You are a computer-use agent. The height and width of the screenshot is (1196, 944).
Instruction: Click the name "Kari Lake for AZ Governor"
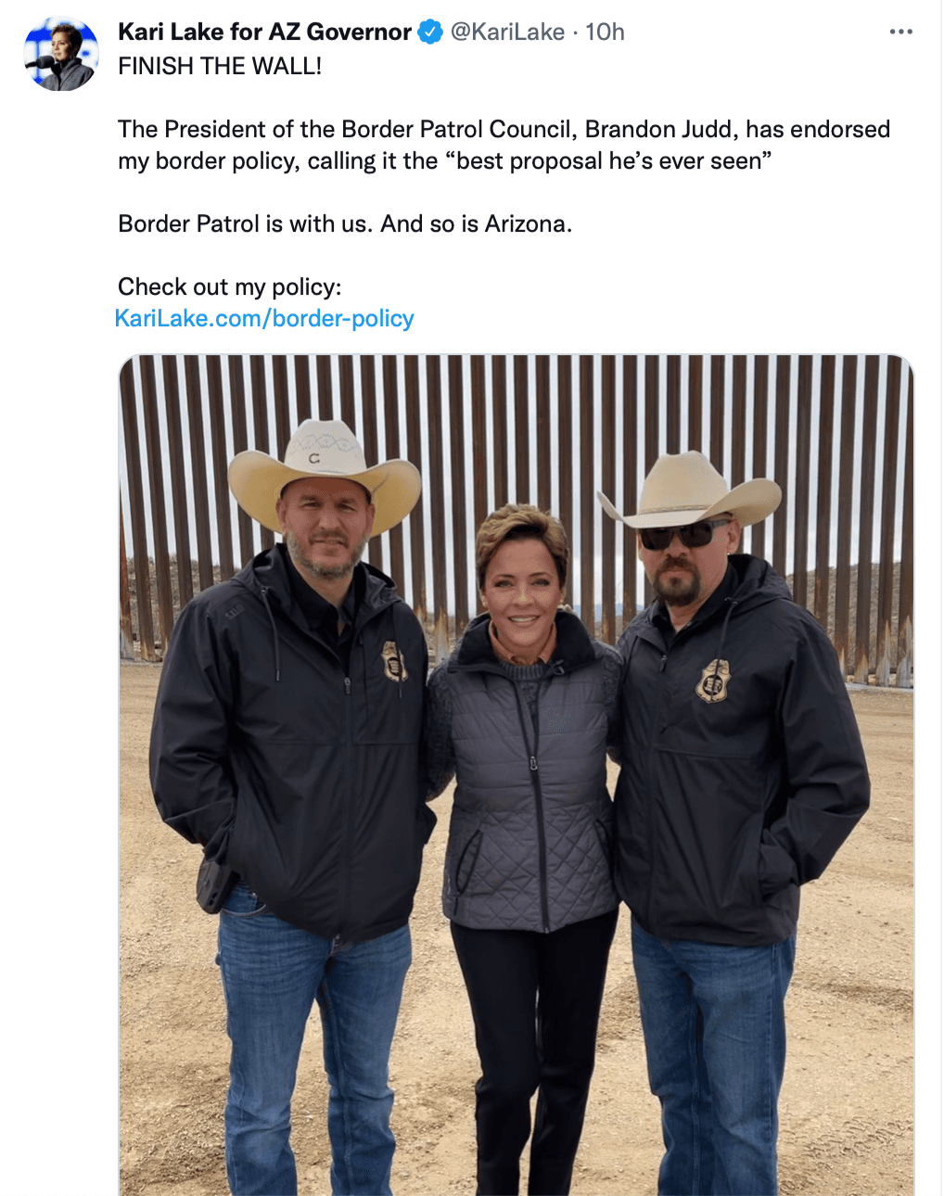tap(264, 32)
